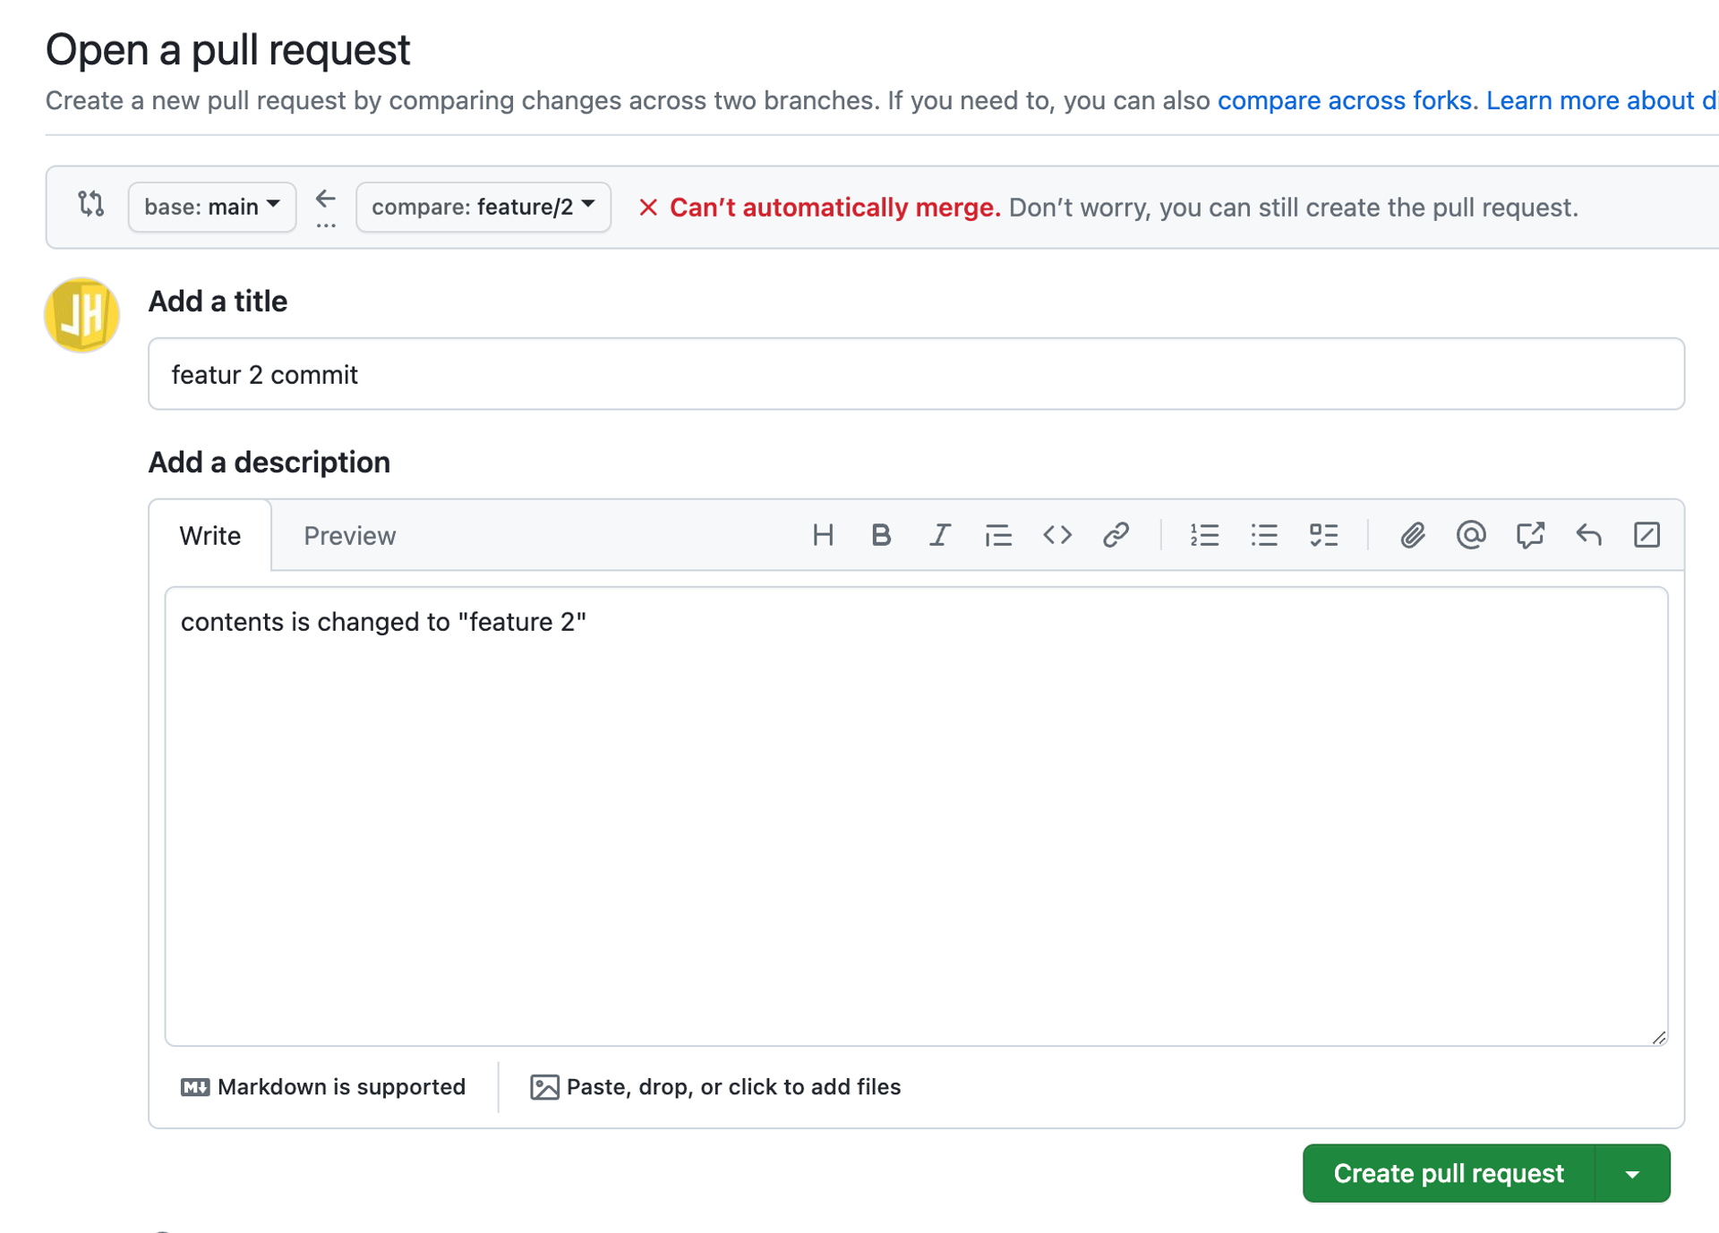Screen dimensions: 1719x1233
Task: Apply italic formatting
Action: [939, 535]
